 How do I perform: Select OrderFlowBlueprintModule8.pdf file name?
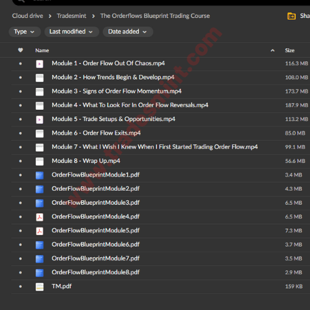pyautogui.click(x=95, y=272)
